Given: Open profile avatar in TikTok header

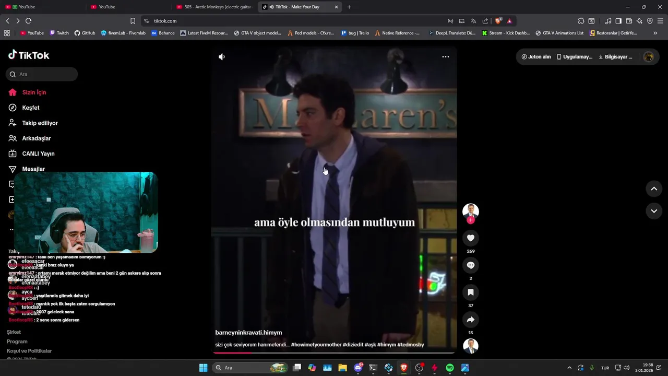Looking at the screenshot, I should pos(649,57).
